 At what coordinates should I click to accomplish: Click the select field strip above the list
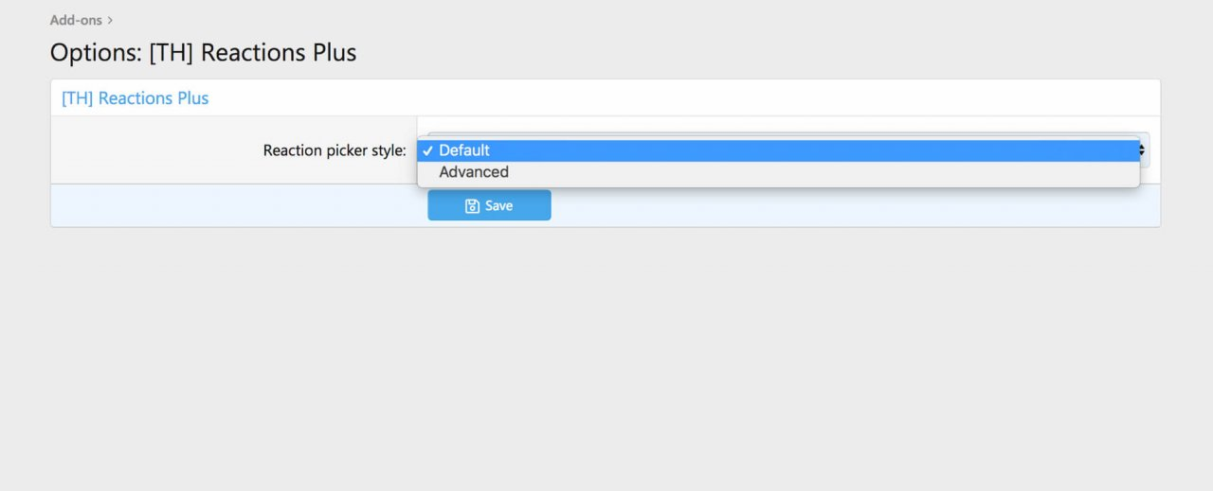(x=777, y=136)
